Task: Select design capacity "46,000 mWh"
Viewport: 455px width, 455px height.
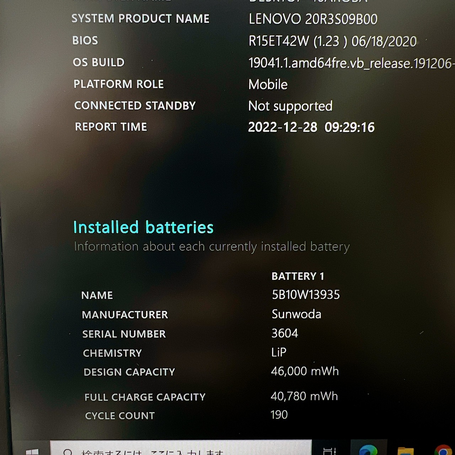Action: point(305,371)
